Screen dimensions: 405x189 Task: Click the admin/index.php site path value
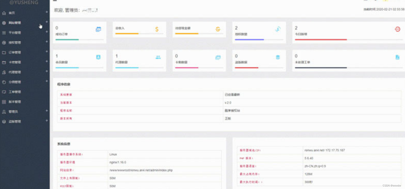click(141, 170)
